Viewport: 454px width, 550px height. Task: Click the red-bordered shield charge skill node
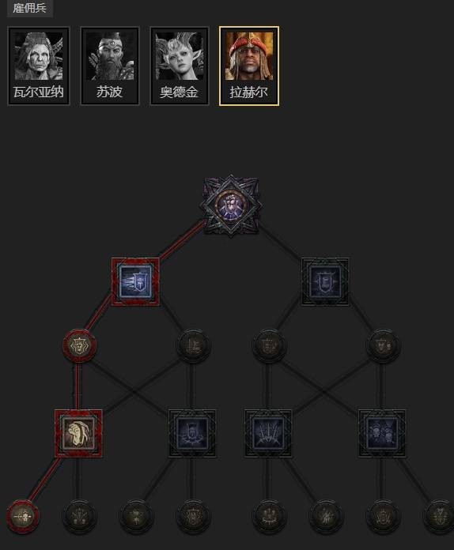pyautogui.click(x=135, y=281)
